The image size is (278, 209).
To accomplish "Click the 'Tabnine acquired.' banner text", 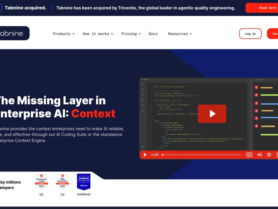I will [x=25, y=8].
